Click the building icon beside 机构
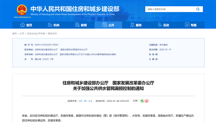This screenshot has height=124, width=216. pyautogui.click(x=50, y=25)
